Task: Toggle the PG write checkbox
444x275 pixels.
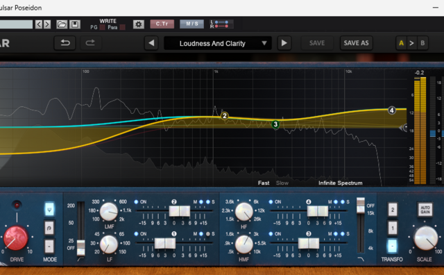Action: tap(102, 27)
